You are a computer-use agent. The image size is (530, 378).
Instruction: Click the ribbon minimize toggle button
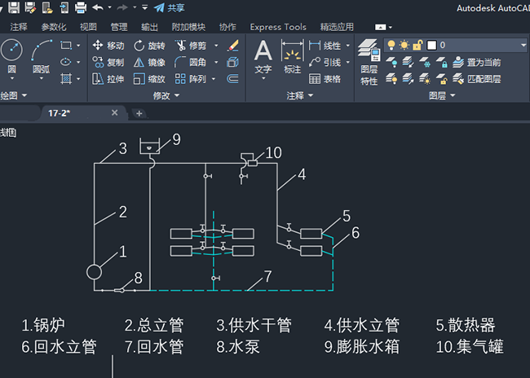click(381, 28)
